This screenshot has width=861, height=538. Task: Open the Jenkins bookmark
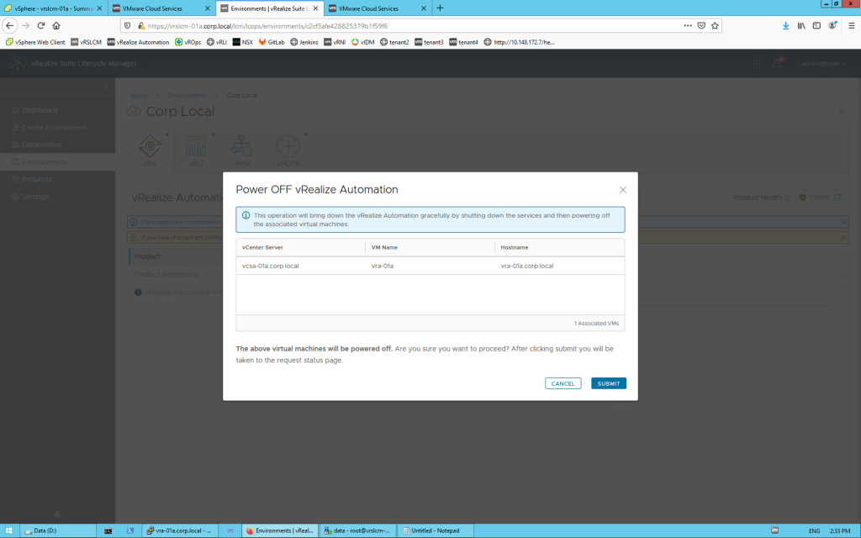point(304,41)
